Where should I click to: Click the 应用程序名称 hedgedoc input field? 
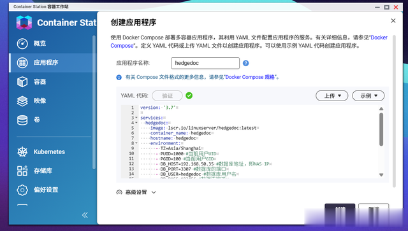205,63
